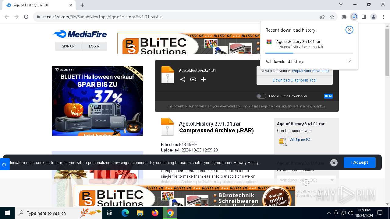Click the external link icon beside Full download history
The image size is (390, 219).
pos(349,61)
